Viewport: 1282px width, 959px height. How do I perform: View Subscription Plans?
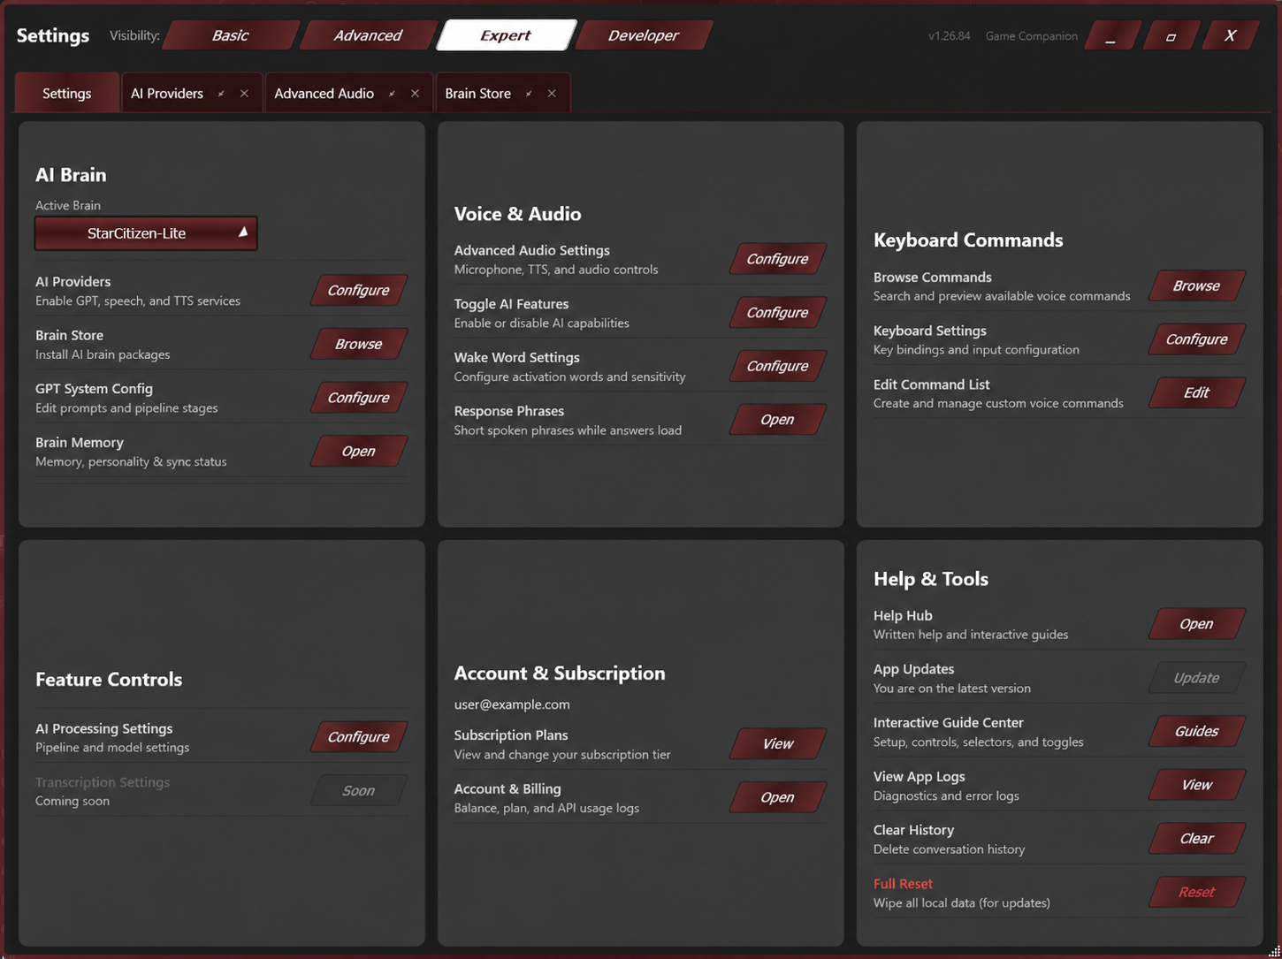pyautogui.click(x=777, y=744)
